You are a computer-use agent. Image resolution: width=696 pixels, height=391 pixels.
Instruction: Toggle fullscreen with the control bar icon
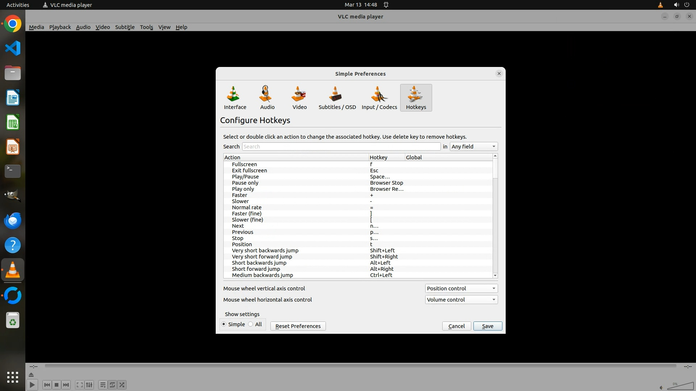coord(79,385)
